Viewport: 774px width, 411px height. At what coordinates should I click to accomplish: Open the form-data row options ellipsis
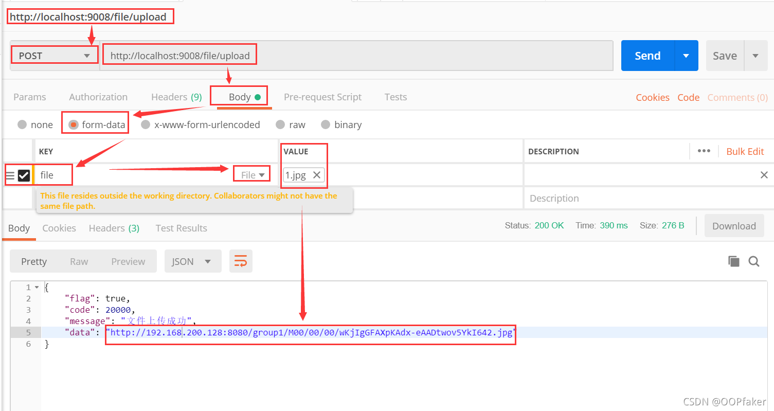704,151
